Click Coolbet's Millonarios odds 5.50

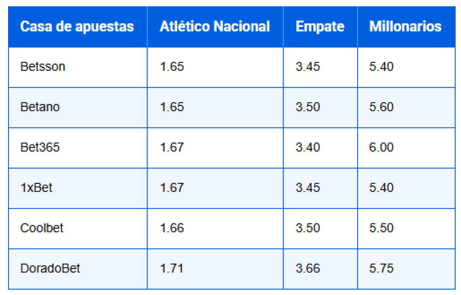[x=381, y=228]
